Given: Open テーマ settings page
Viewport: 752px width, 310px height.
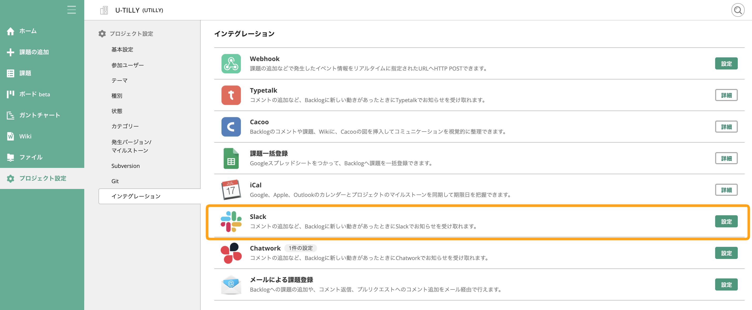Looking at the screenshot, I should pyautogui.click(x=119, y=80).
